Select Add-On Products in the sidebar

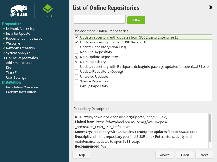click(x=19, y=63)
